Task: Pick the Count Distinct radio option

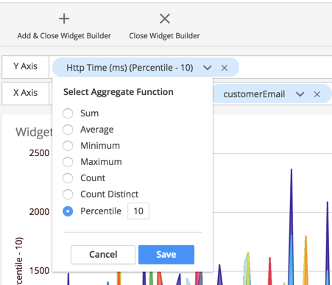Action: point(68,194)
